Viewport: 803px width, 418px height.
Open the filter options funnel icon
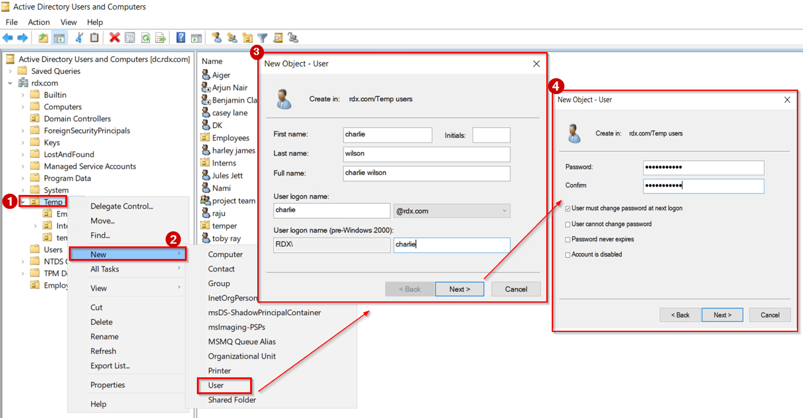[x=262, y=37]
